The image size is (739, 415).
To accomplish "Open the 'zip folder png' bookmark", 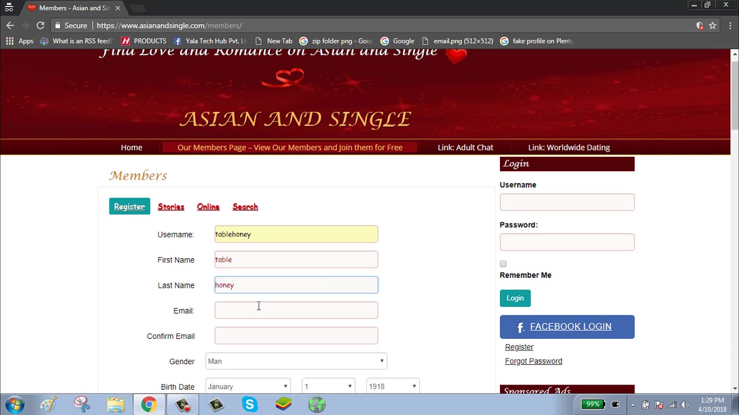I will (336, 41).
